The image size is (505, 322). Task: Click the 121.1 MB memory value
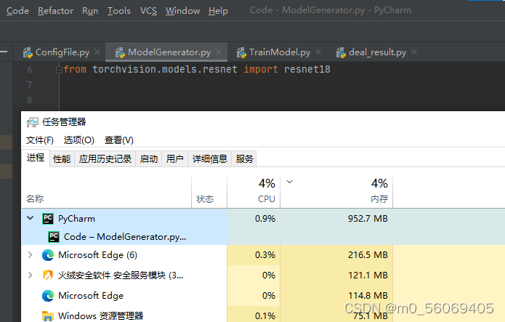pyautogui.click(x=368, y=275)
